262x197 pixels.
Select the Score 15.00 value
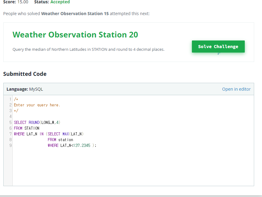(x=23, y=2)
